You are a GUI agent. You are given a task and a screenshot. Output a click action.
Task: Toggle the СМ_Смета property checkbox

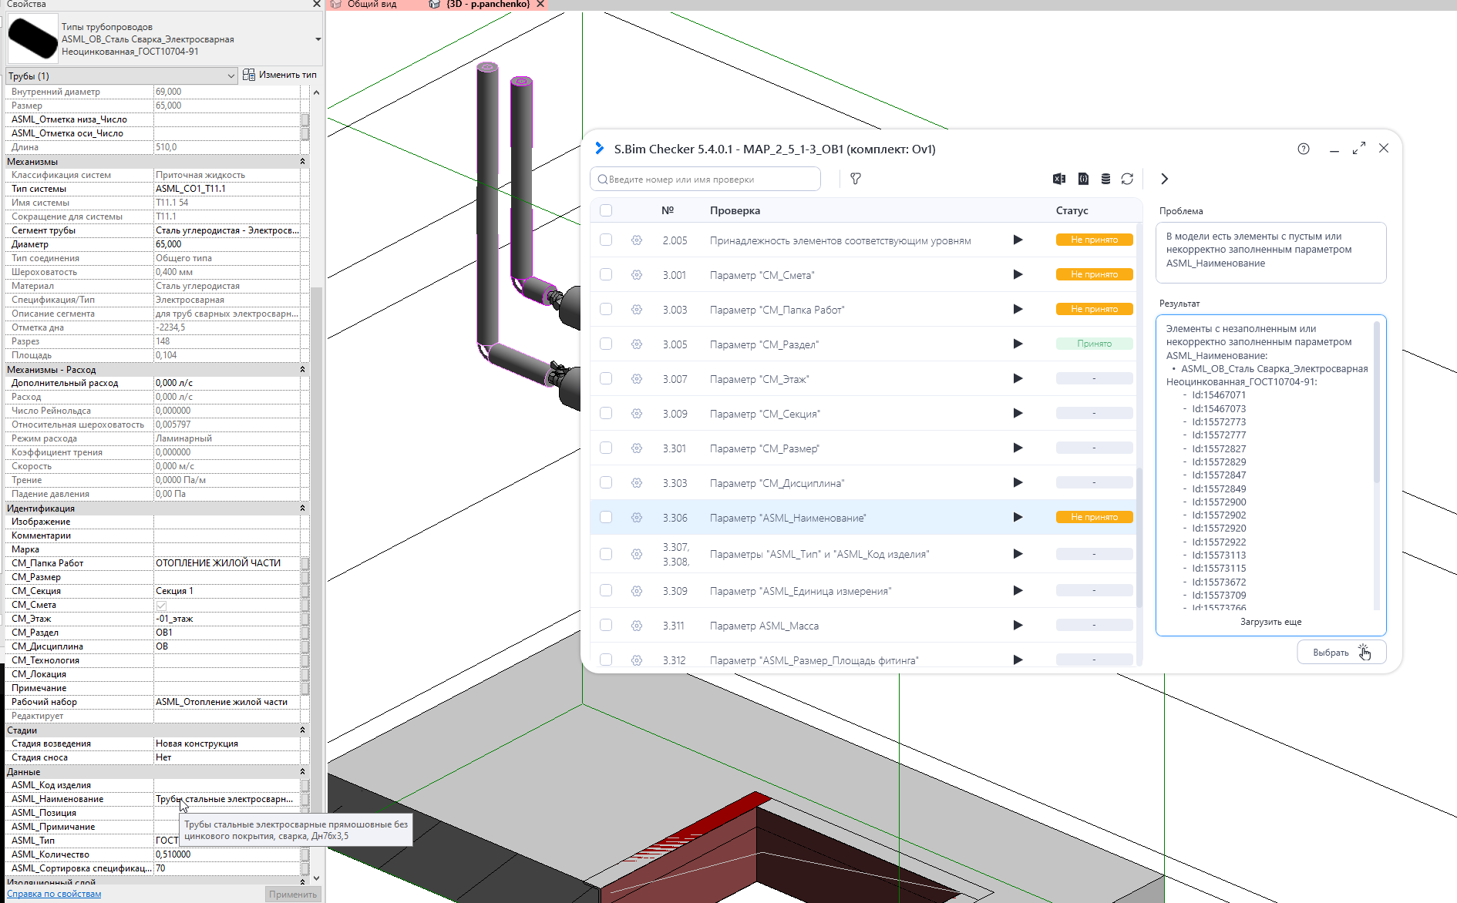(x=161, y=605)
